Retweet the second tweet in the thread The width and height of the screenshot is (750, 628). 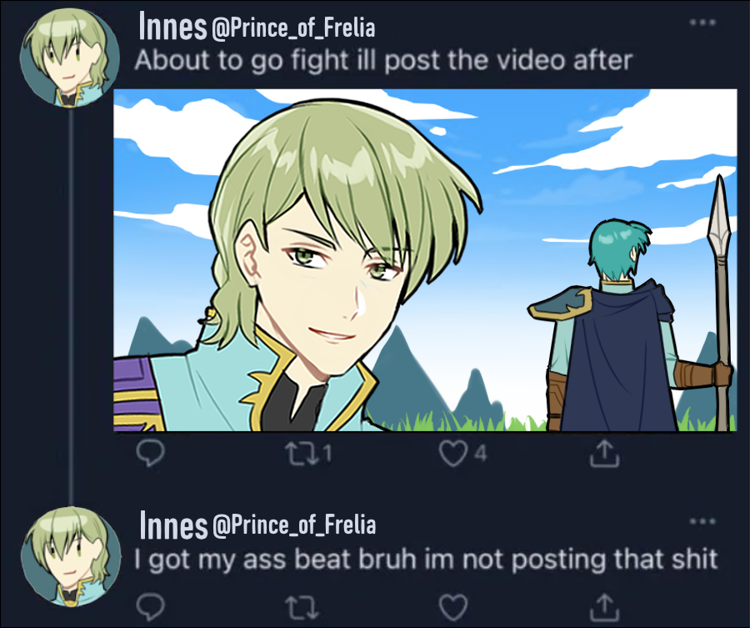tap(302, 607)
